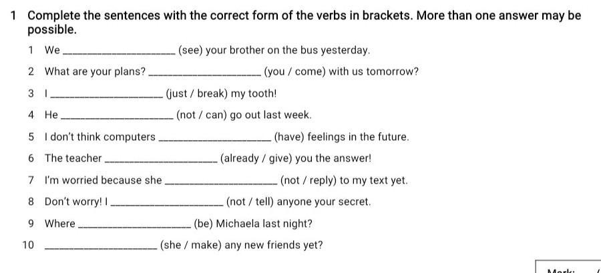Screen dimensions: 601x273
Task: Click the blank after 'We' in sentence 1
Action: 120,53
